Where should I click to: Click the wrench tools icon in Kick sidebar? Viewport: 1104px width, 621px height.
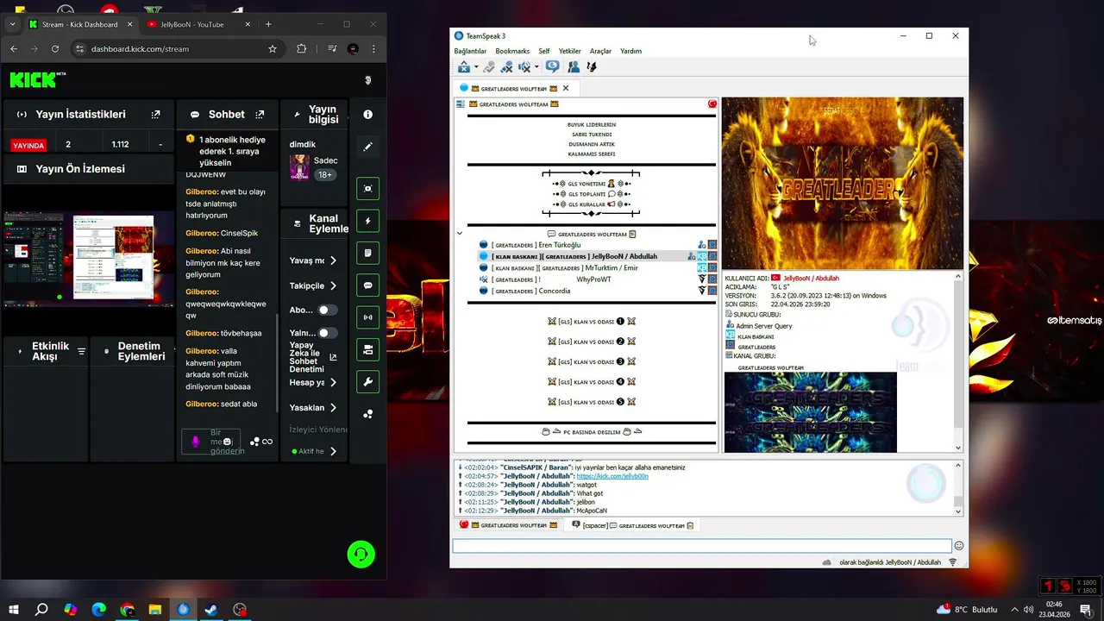(368, 382)
